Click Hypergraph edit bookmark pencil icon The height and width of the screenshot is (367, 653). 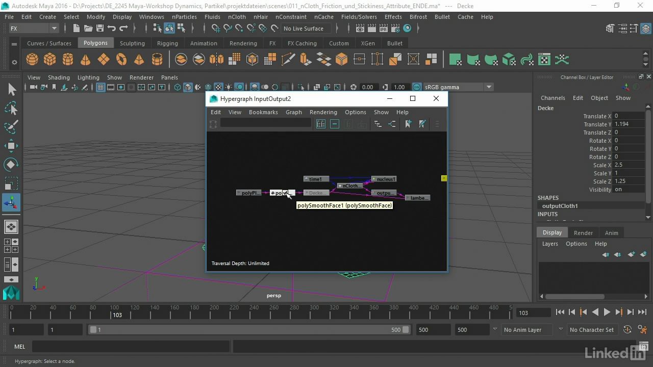[422, 124]
